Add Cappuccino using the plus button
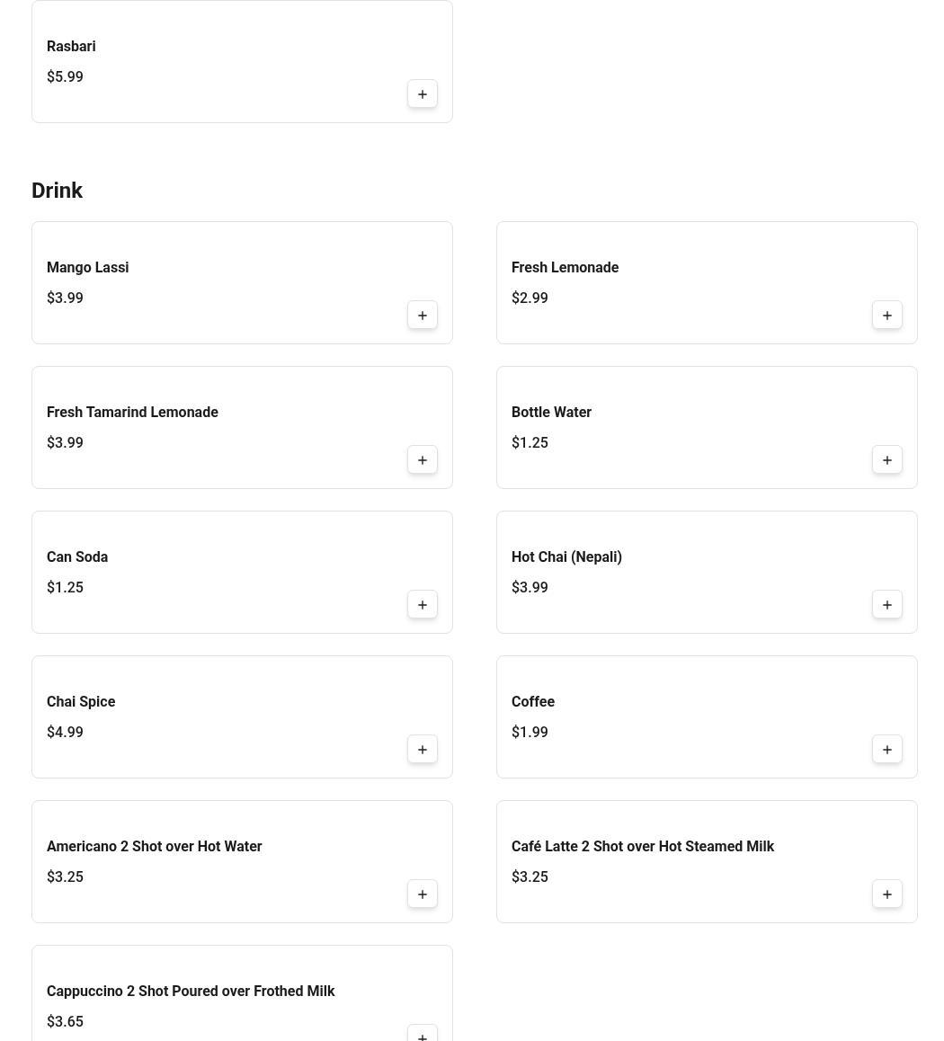Screen dimensions: 944x1041 click(423, 1034)
